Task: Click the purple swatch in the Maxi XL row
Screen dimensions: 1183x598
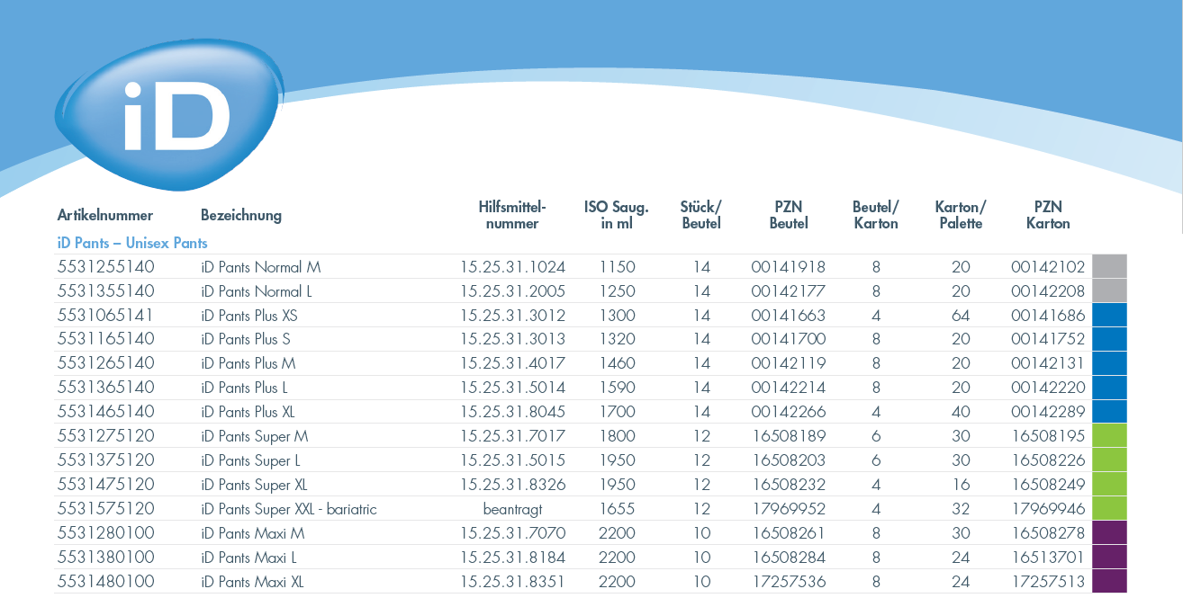Action: click(1109, 581)
